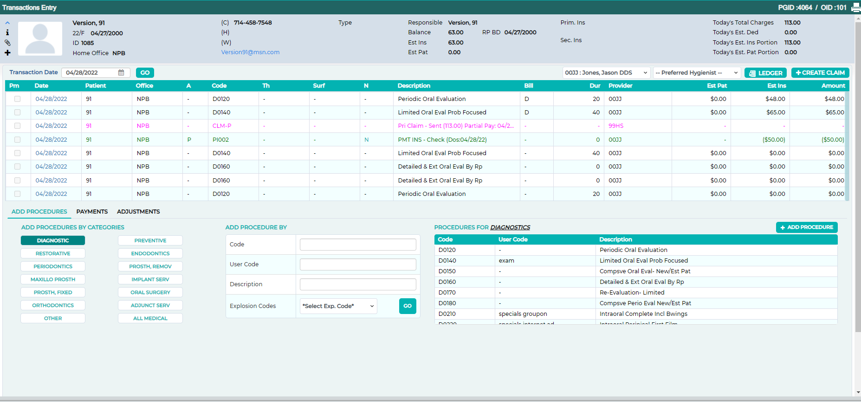Open the calendar picker for Transaction Date
Screen dimensions: 861x402
121,73
